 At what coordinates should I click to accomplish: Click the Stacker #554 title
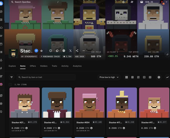click(x=83, y=122)
